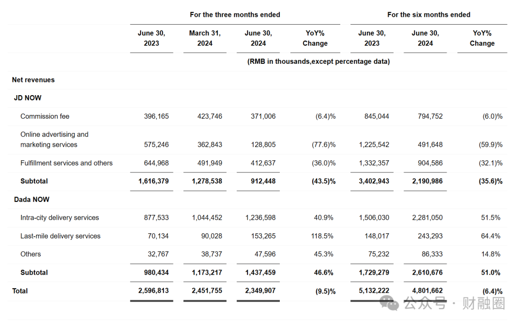Select the Net revenues row heading
The height and width of the screenshot is (324, 522).
pyautogui.click(x=33, y=80)
